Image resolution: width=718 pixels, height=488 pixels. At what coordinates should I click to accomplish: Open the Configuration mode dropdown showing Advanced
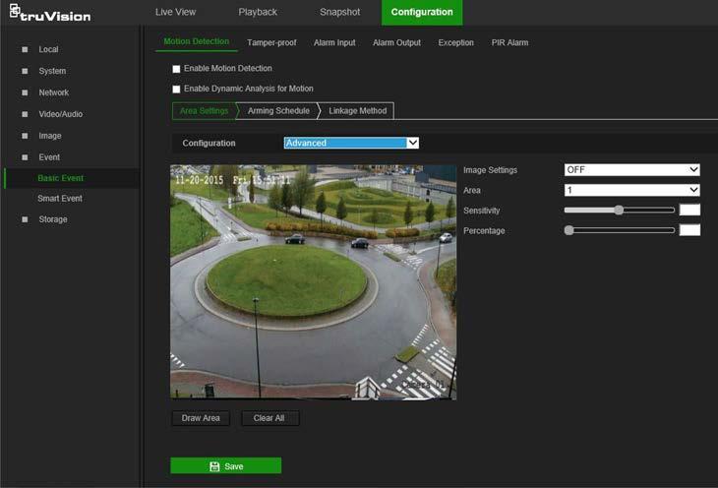coord(351,143)
